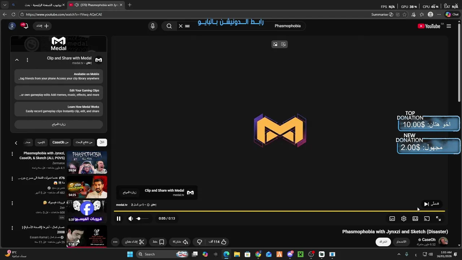
Task: Run the search with the magnifier button
Action: point(169,26)
